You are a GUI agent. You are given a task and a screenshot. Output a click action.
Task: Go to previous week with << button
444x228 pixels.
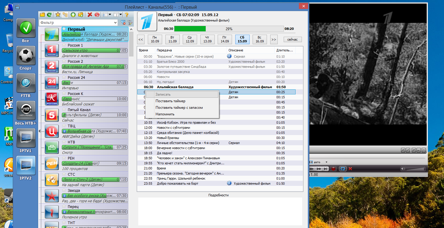pos(141,39)
